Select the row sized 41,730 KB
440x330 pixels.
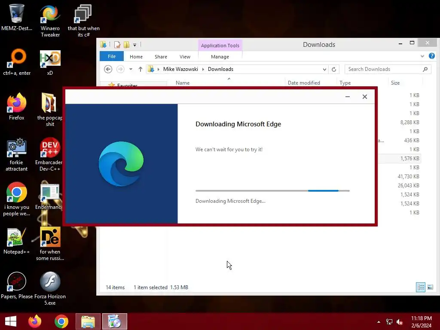click(x=399, y=177)
